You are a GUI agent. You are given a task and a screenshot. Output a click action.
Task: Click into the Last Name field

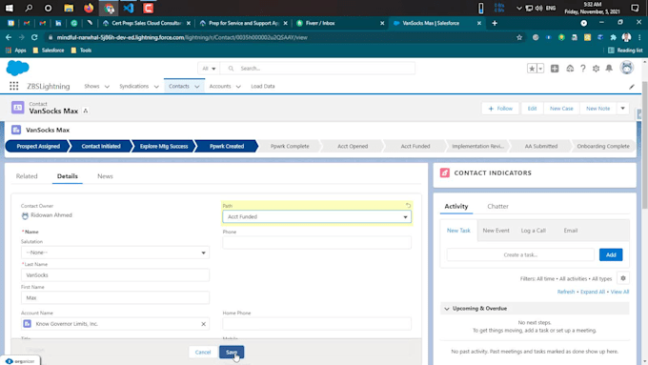tap(115, 274)
